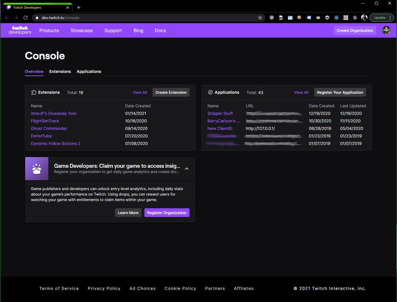Select the Overview tab
This screenshot has width=397, height=302.
click(x=34, y=71)
